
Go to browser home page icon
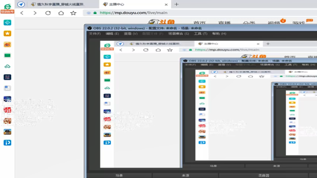(x=61, y=13)
